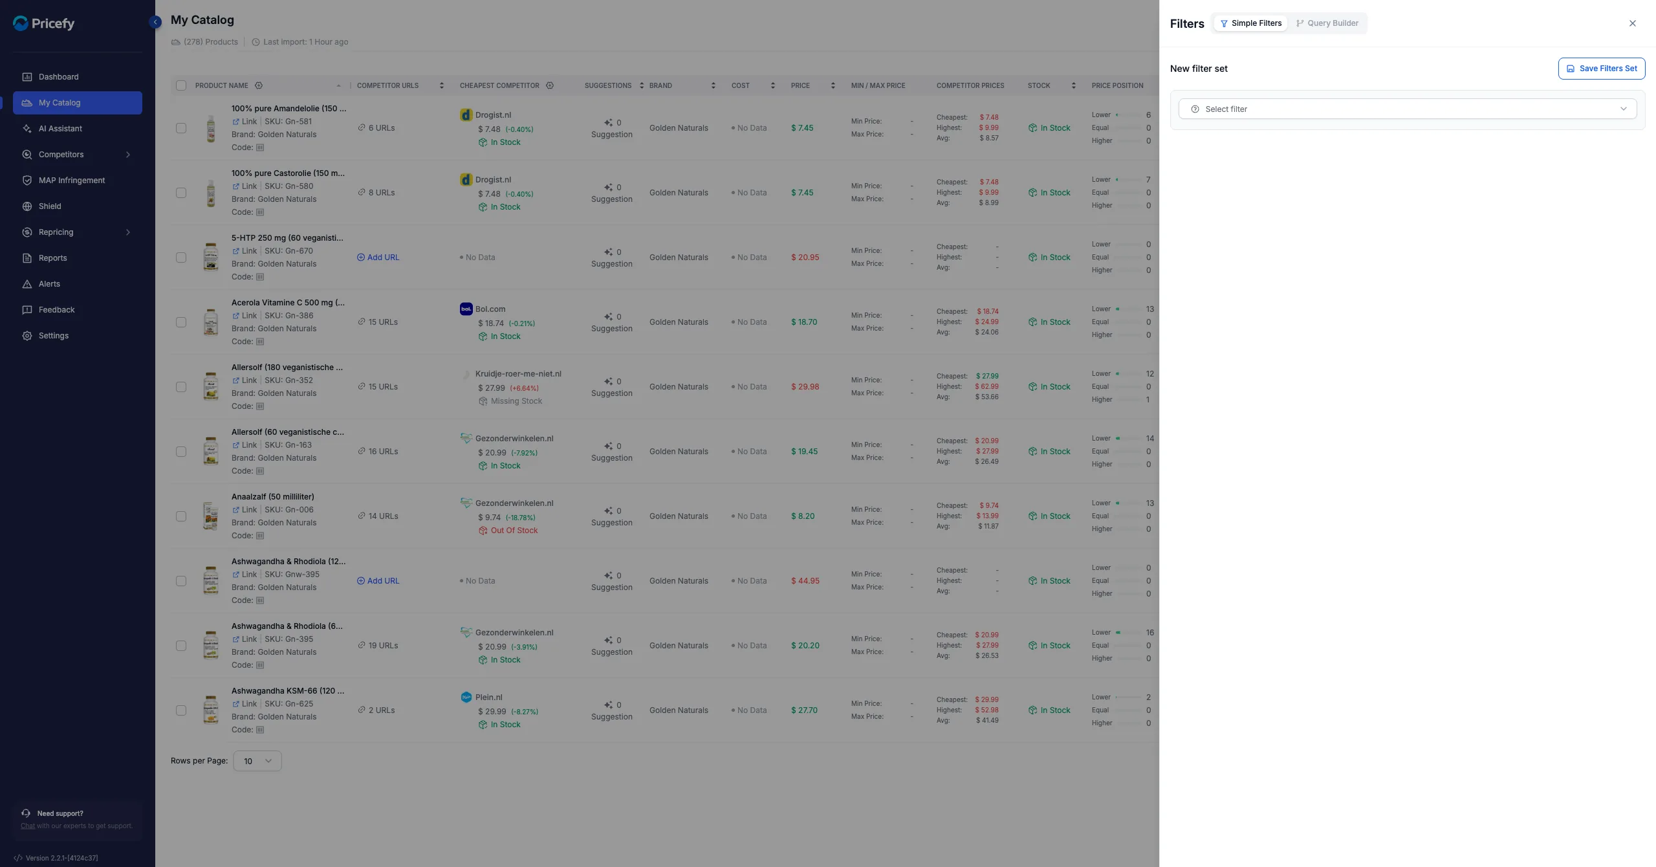This screenshot has width=1656, height=867.
Task: Sort by Cost column arrows
Action: click(773, 85)
